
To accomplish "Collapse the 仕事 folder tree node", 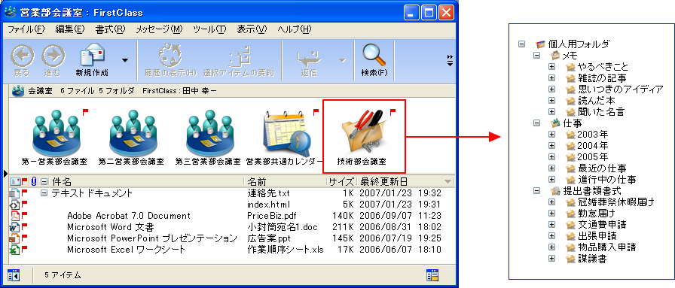I will coord(536,123).
